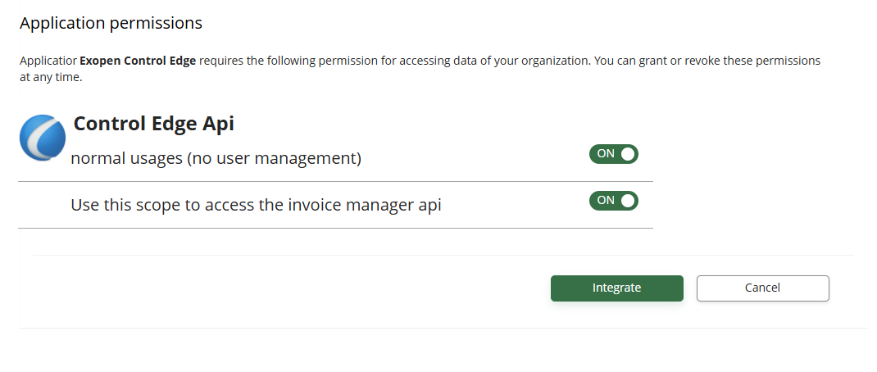This screenshot has width=877, height=372.
Task: Click the normal usages (no user management) label
Action: [216, 158]
